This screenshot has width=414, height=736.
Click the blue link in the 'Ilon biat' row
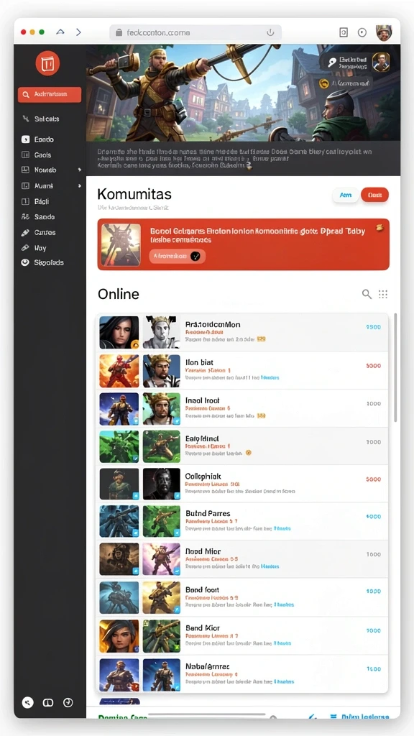tap(270, 377)
